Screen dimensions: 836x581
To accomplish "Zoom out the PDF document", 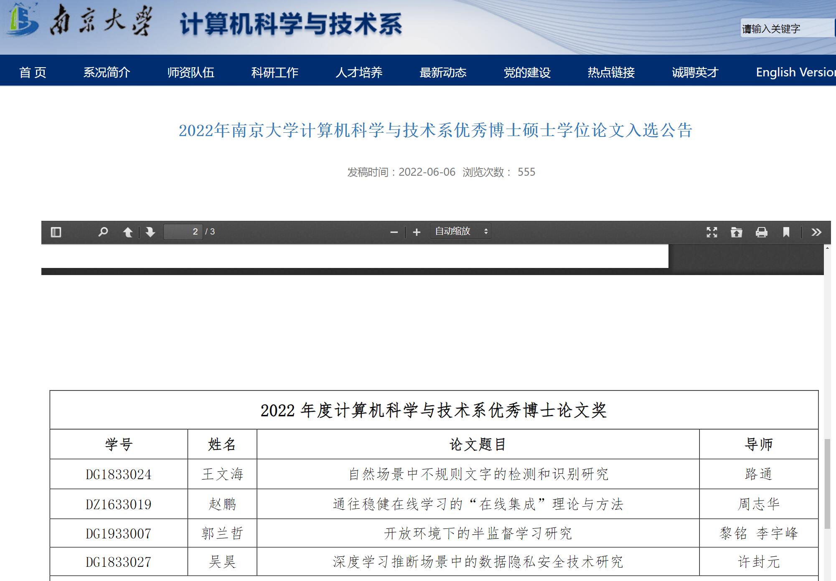I will coord(394,232).
